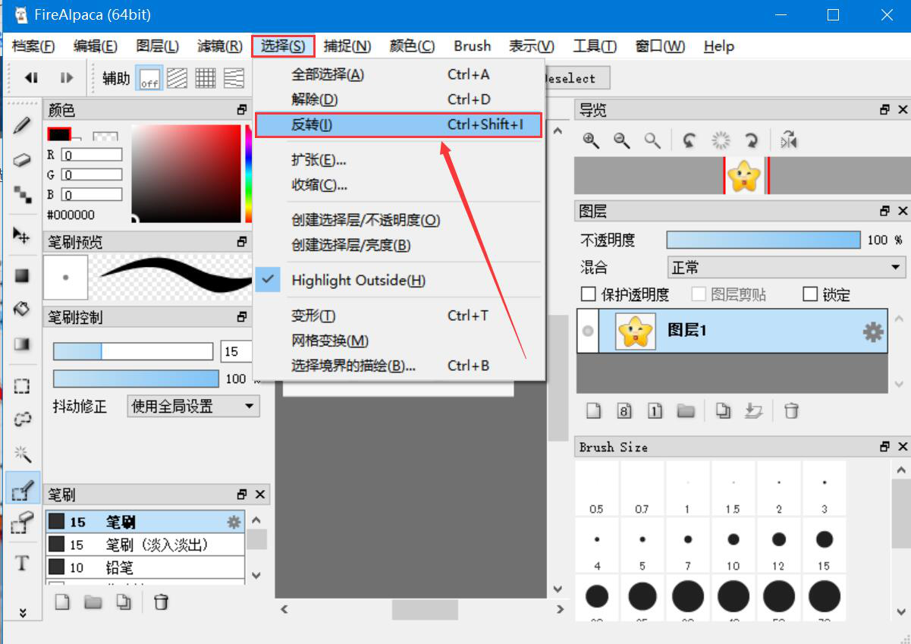
Task: Choose 变形(T) transform menu entry
Action: [x=398, y=316]
